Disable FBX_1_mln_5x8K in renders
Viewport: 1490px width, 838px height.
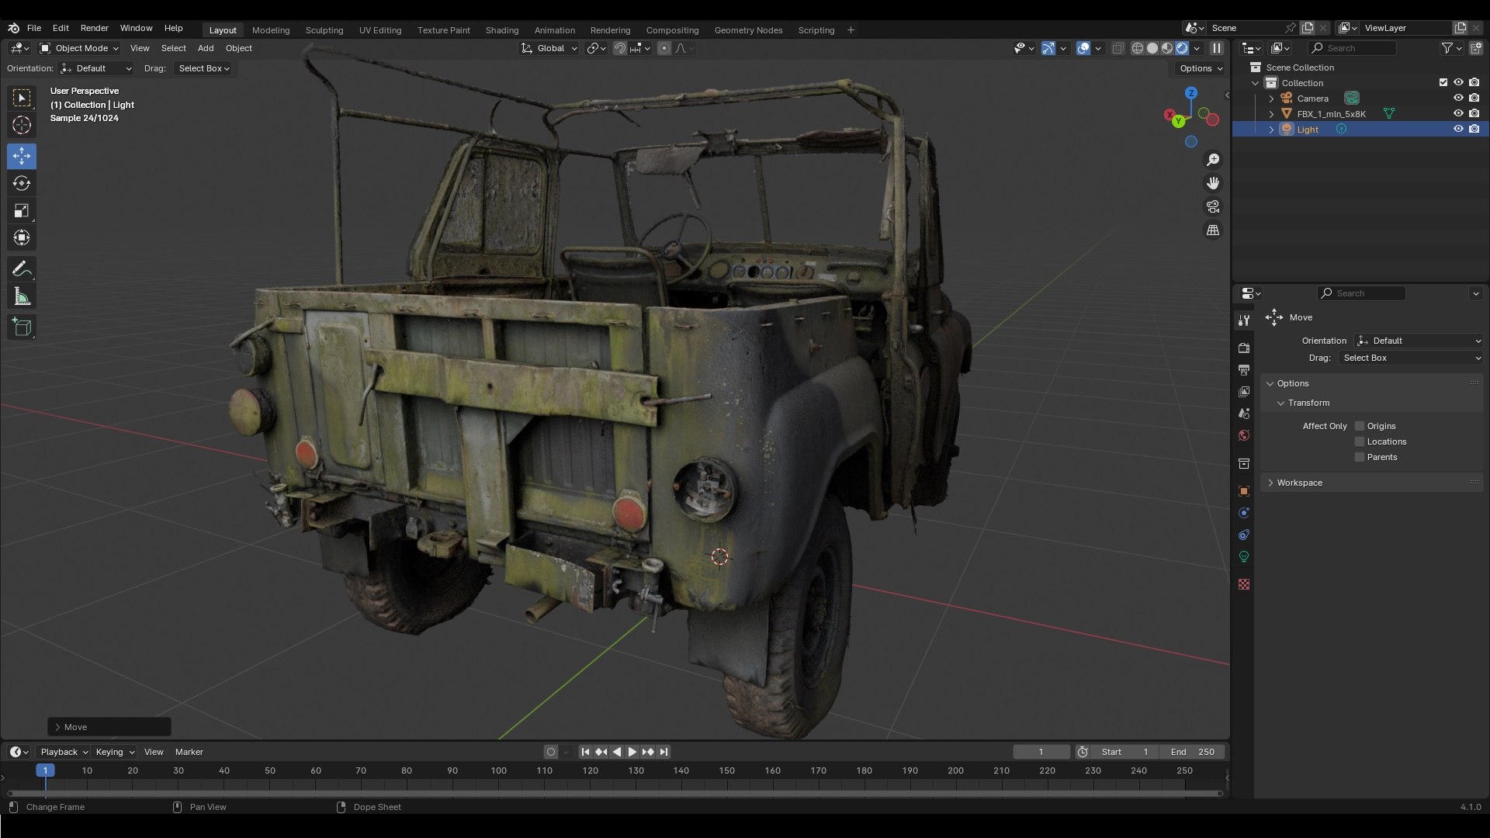[x=1474, y=113]
